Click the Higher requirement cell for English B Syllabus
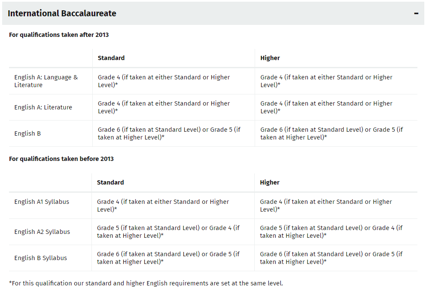The height and width of the screenshot is (294, 426). pyautogui.click(x=331, y=258)
